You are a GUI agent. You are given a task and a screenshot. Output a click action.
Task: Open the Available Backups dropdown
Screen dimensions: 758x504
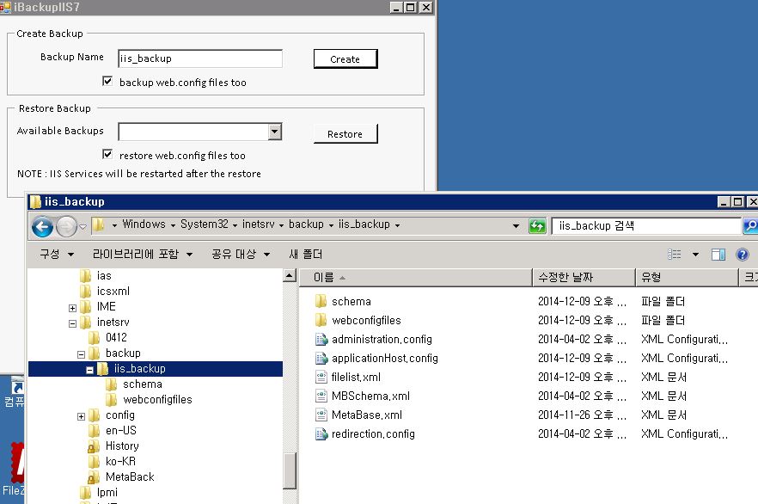(x=274, y=132)
